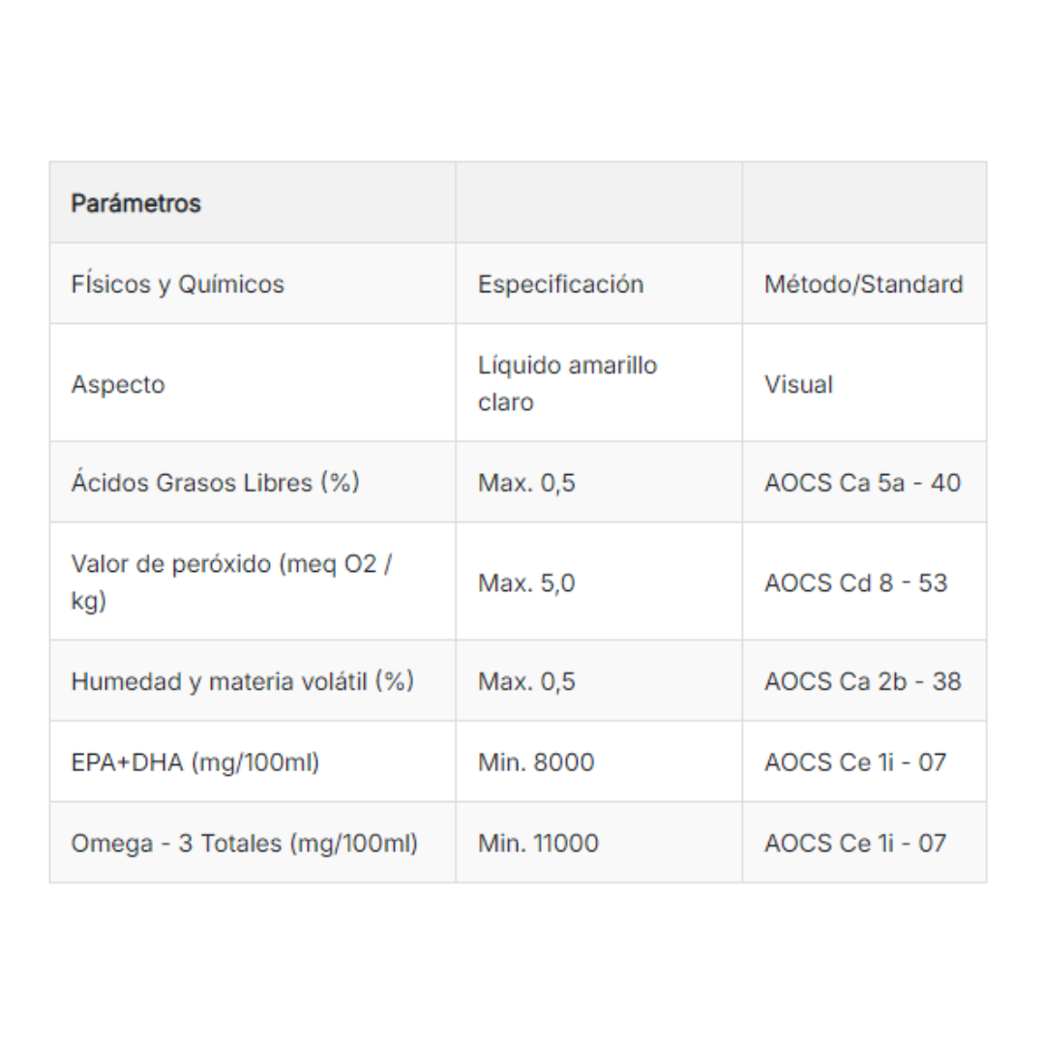The width and height of the screenshot is (1045, 1045).
Task: Click the Aspecto row label
Action: click(118, 384)
